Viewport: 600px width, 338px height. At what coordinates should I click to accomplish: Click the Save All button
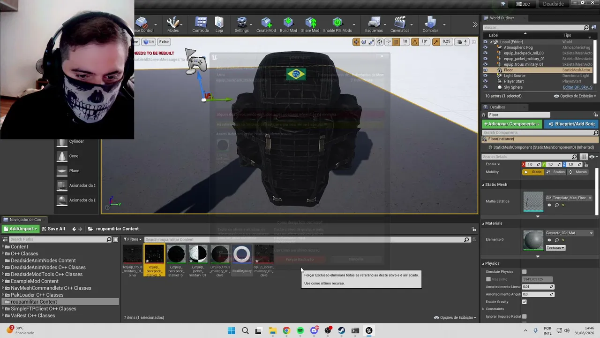[x=53, y=229]
